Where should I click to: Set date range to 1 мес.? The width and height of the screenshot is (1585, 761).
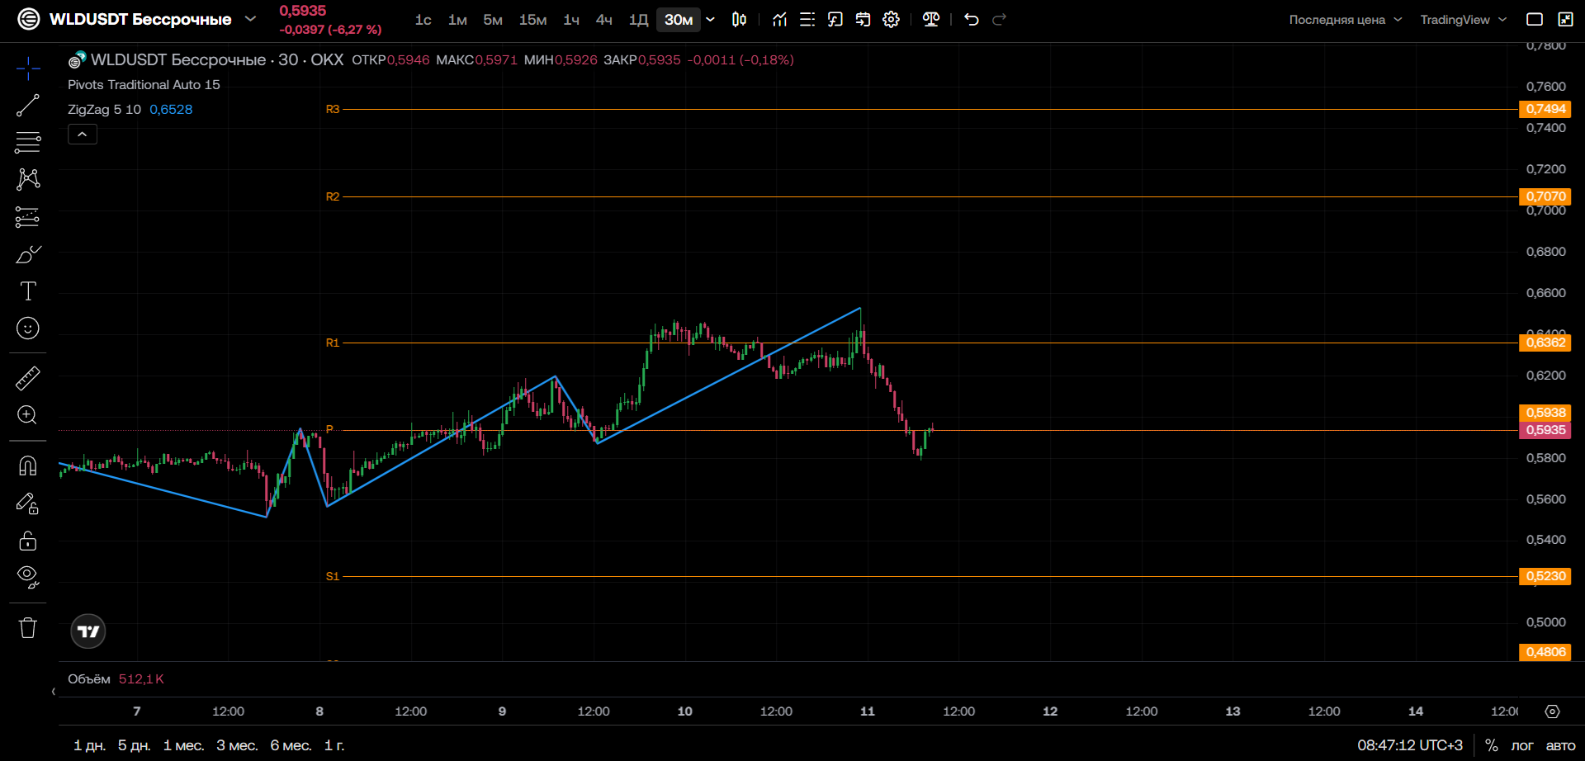pyautogui.click(x=183, y=745)
